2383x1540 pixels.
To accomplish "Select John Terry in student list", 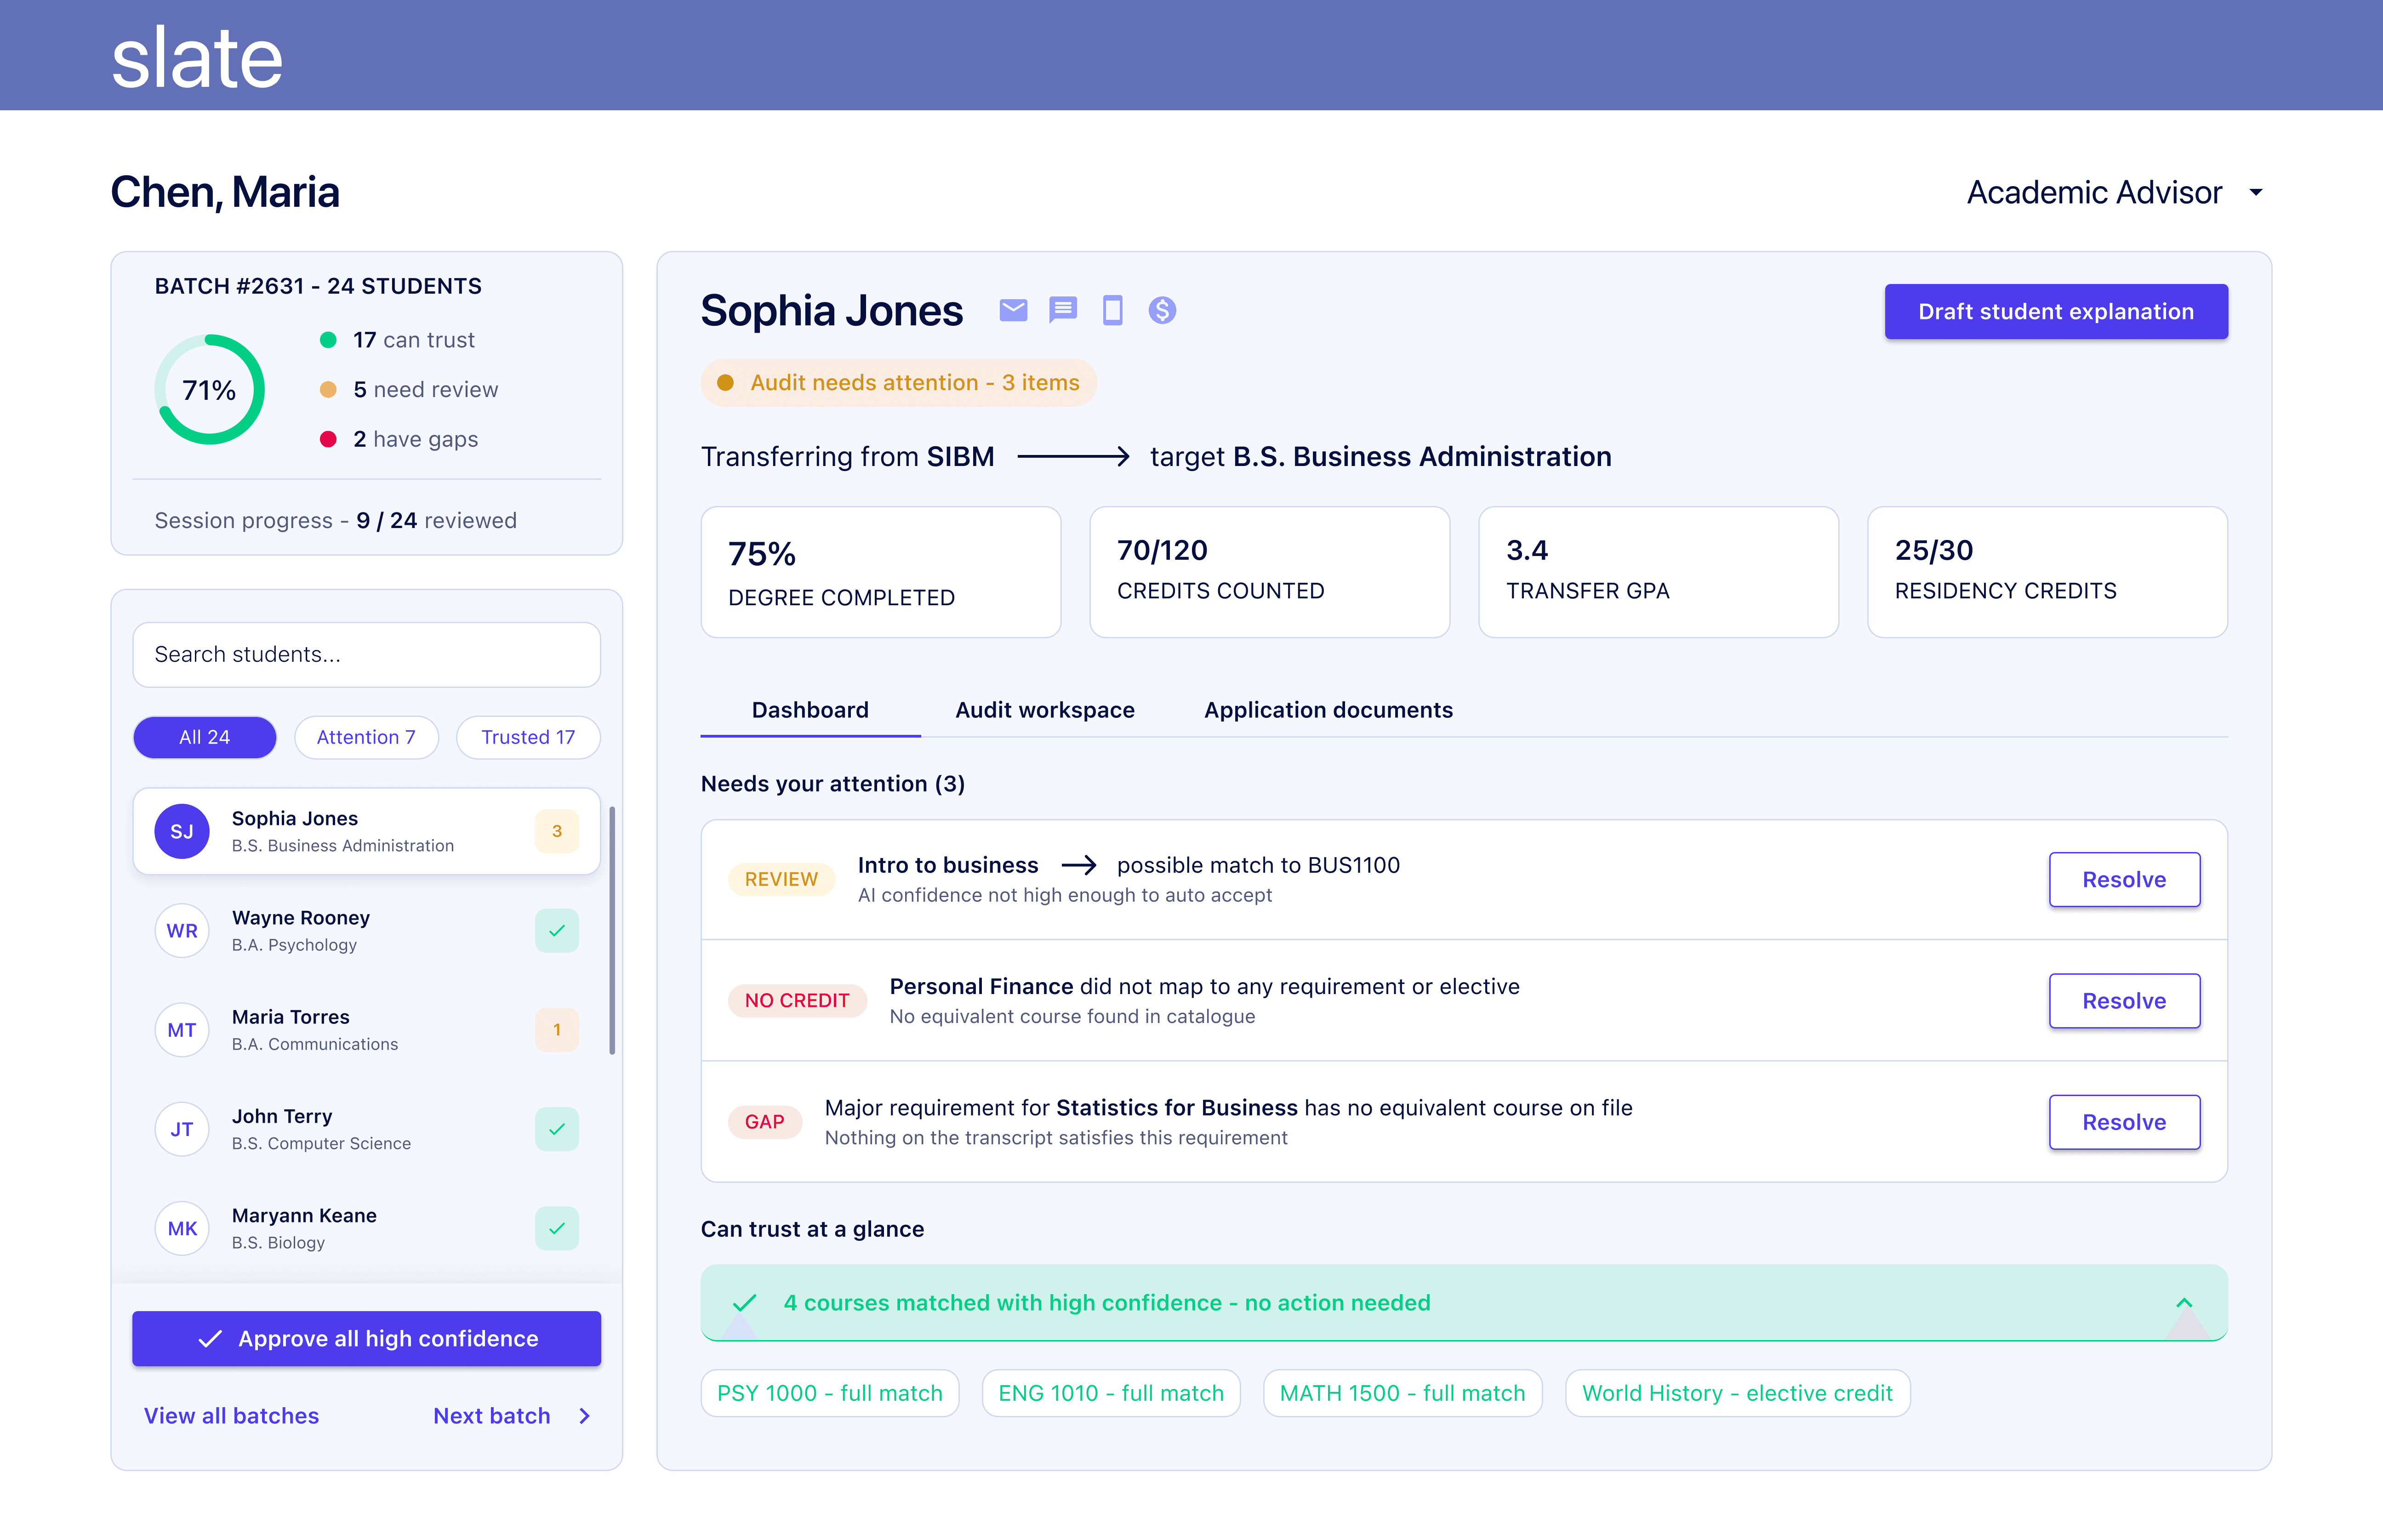I will [367, 1129].
